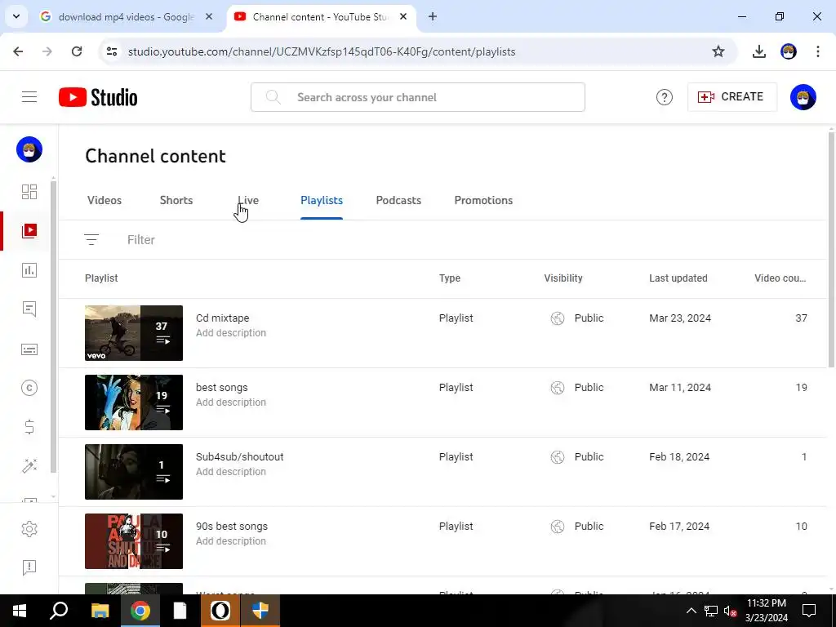The height and width of the screenshot is (627, 836).
Task: Click the Mar 23, 2024 date cell
Action: [x=680, y=318]
